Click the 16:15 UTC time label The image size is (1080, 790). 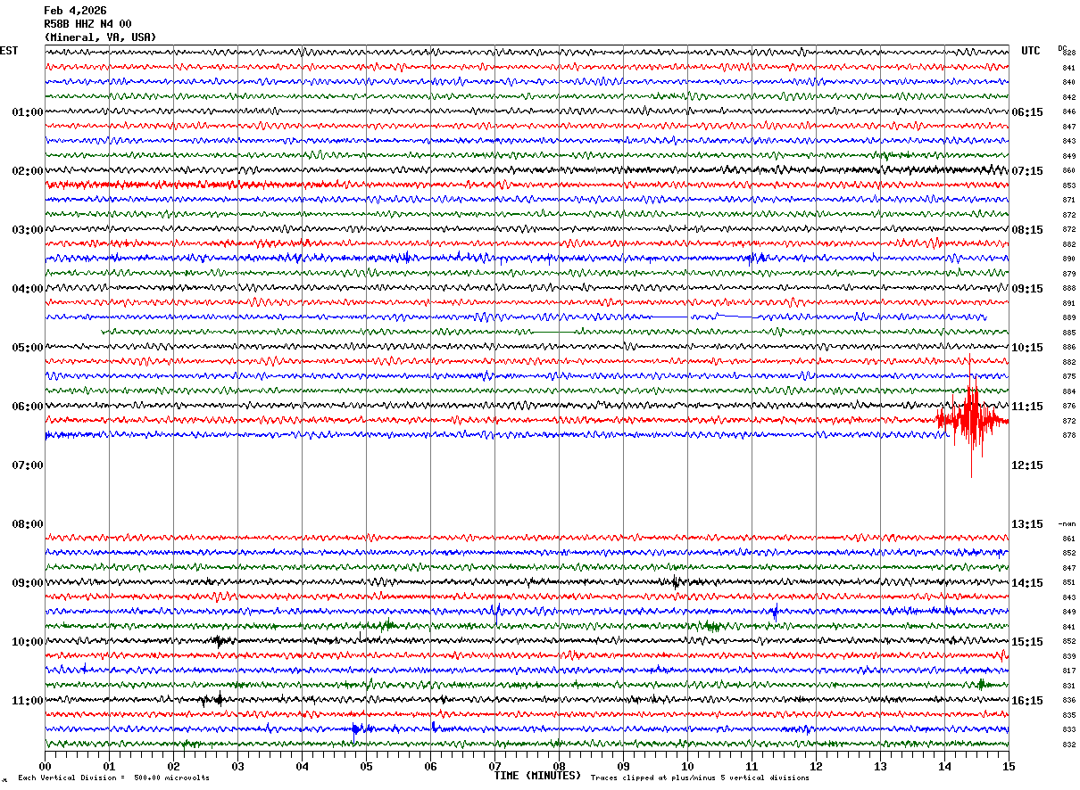[x=1027, y=701]
